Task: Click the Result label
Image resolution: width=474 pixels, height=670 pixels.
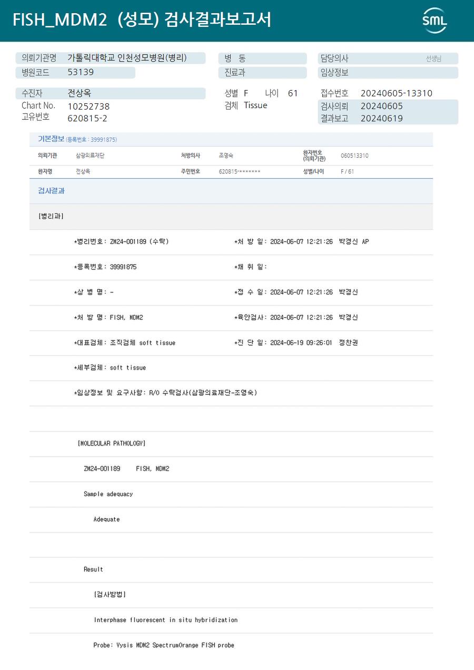Action: [93, 569]
